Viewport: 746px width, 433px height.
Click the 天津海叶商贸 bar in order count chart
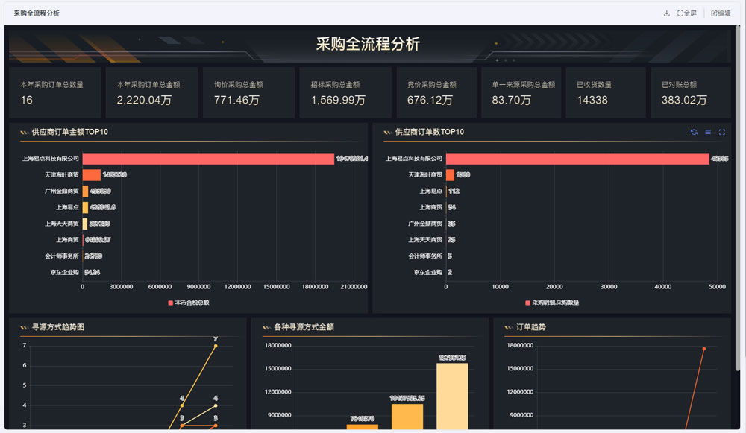[450, 175]
